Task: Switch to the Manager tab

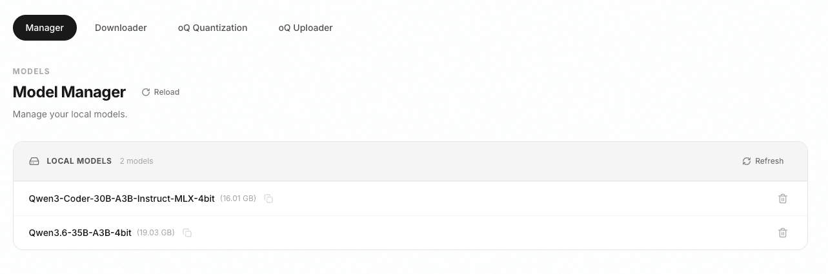Action: tap(45, 28)
